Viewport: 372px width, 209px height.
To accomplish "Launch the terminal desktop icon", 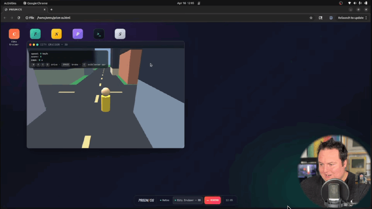I will pos(99,34).
